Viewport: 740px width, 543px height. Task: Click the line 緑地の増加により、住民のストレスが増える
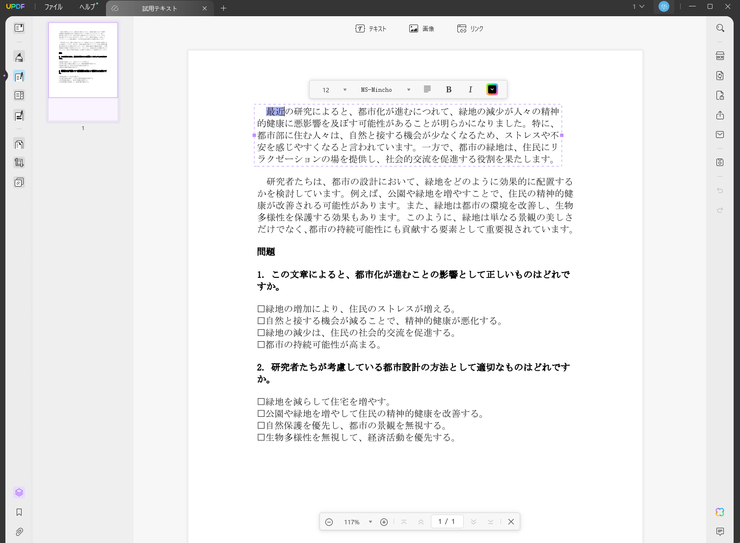tap(357, 309)
